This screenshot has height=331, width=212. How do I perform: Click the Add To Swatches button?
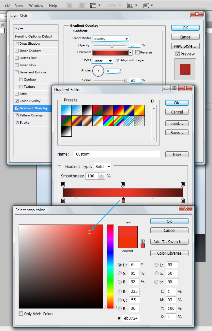[x=169, y=242]
